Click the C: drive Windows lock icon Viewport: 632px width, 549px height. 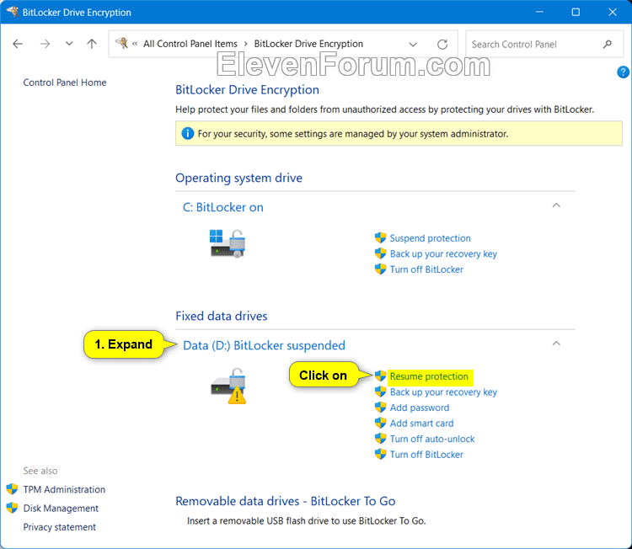[x=228, y=243]
